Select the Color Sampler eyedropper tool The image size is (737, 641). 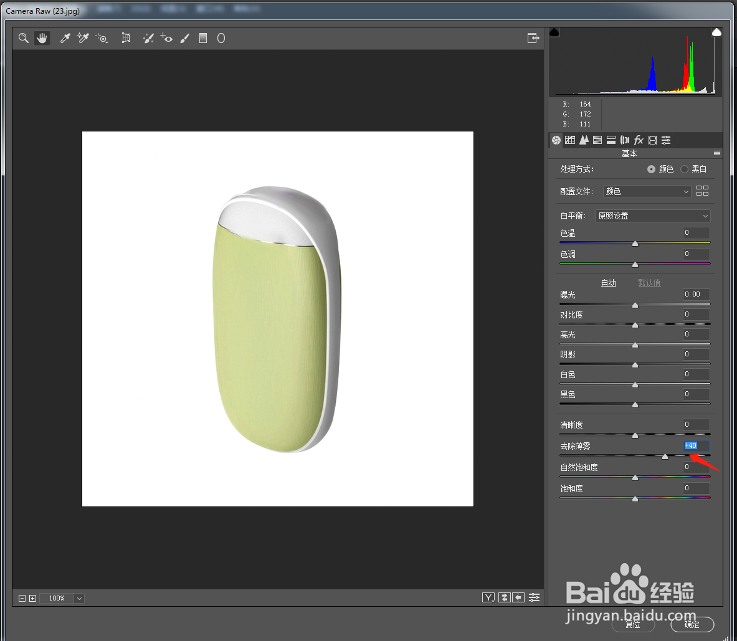pos(83,38)
